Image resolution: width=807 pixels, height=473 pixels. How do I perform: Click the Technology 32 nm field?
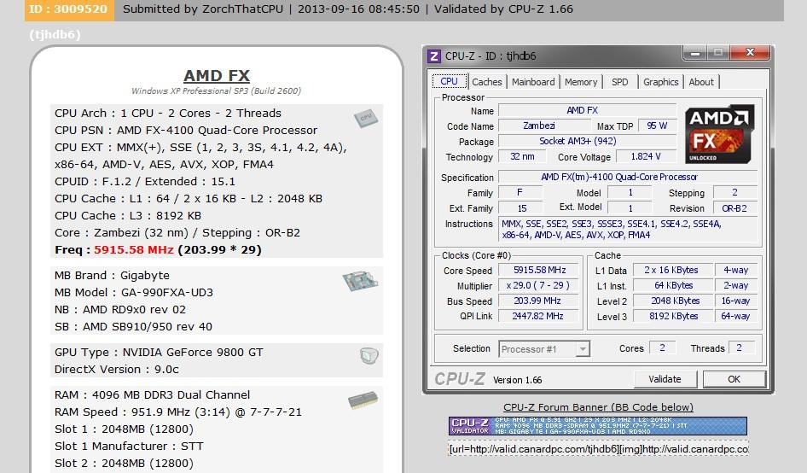click(x=522, y=156)
